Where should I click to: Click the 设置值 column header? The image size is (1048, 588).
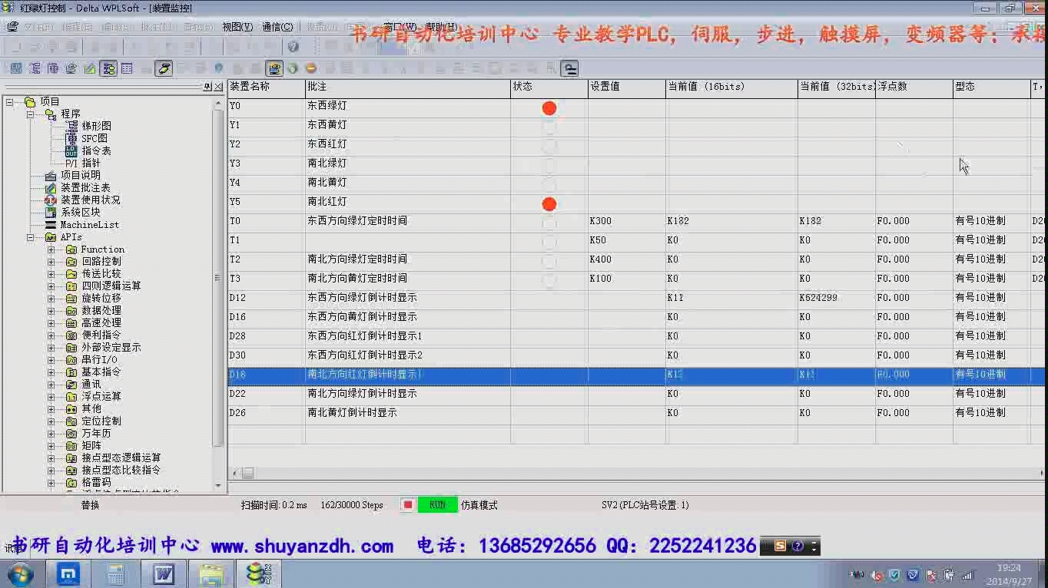627,88
